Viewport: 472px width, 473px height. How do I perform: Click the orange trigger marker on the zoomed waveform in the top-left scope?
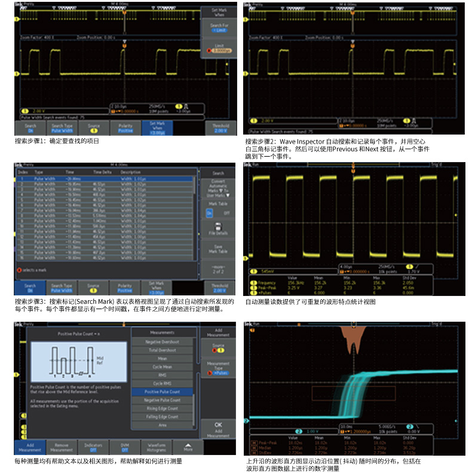[124, 45]
